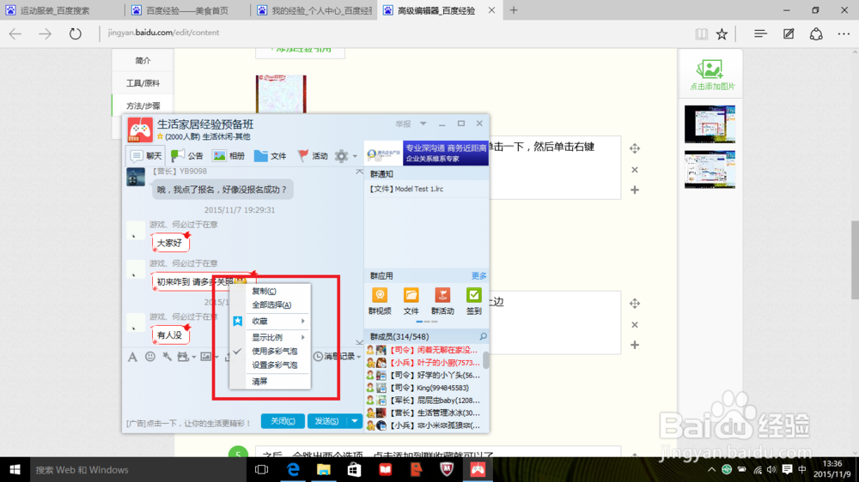Viewport: 859px width, 482px height.
Task: Add step with plus below first step
Action: click(635, 190)
